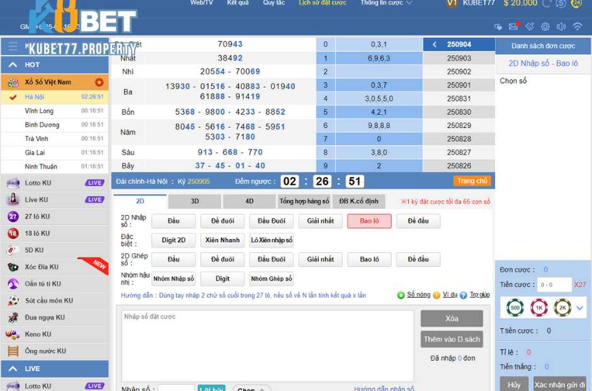Viewport: 592px width, 391px height.
Task: Open Lotto KU icon under HOT section
Action: (13, 183)
